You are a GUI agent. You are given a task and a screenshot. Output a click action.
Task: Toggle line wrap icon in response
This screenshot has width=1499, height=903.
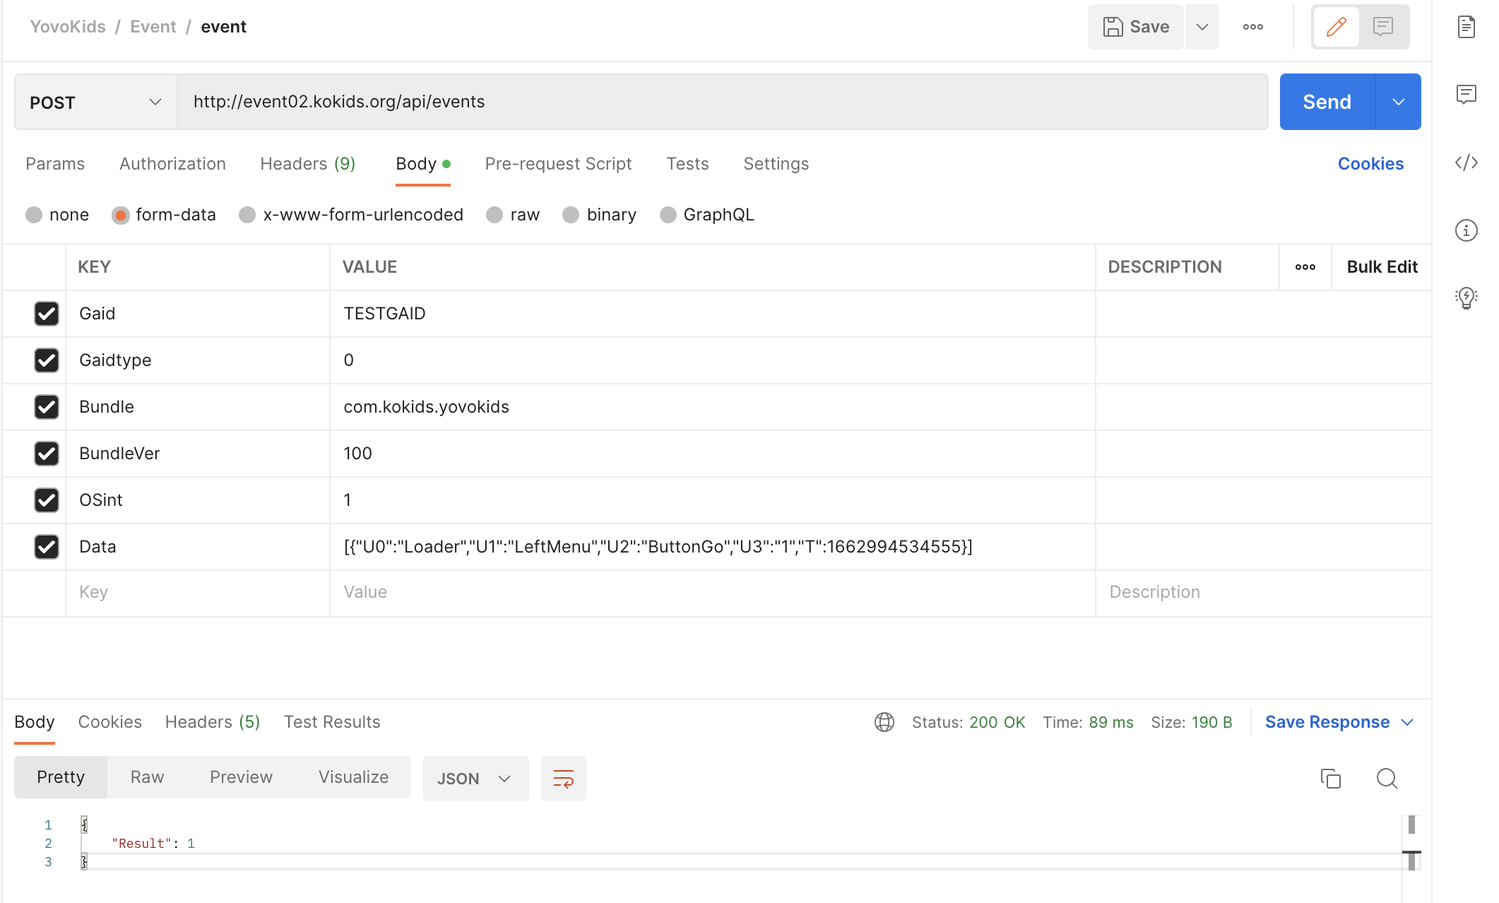[563, 779]
